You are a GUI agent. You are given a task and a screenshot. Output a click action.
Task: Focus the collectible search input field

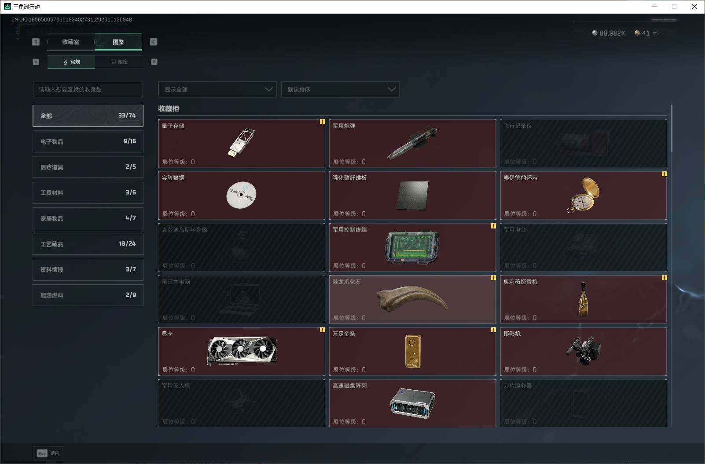(x=88, y=89)
